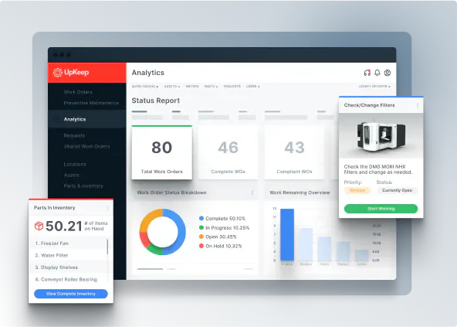457x327 pixels.
Task: Go to Work Orders in the sidebar
Action: [78, 92]
